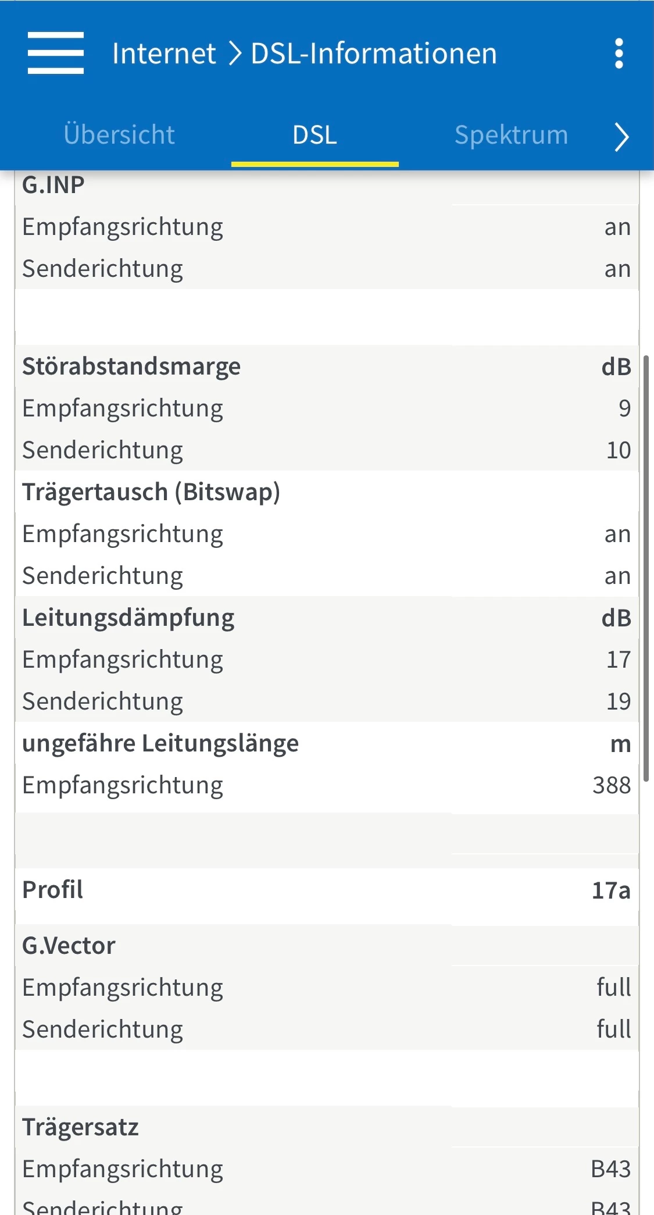Select the G.Vector section heading
This screenshot has height=1215, width=654.
pos(69,946)
